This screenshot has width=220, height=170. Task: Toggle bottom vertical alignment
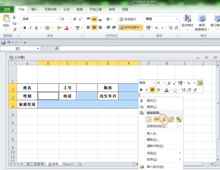pyautogui.click(x=100, y=19)
